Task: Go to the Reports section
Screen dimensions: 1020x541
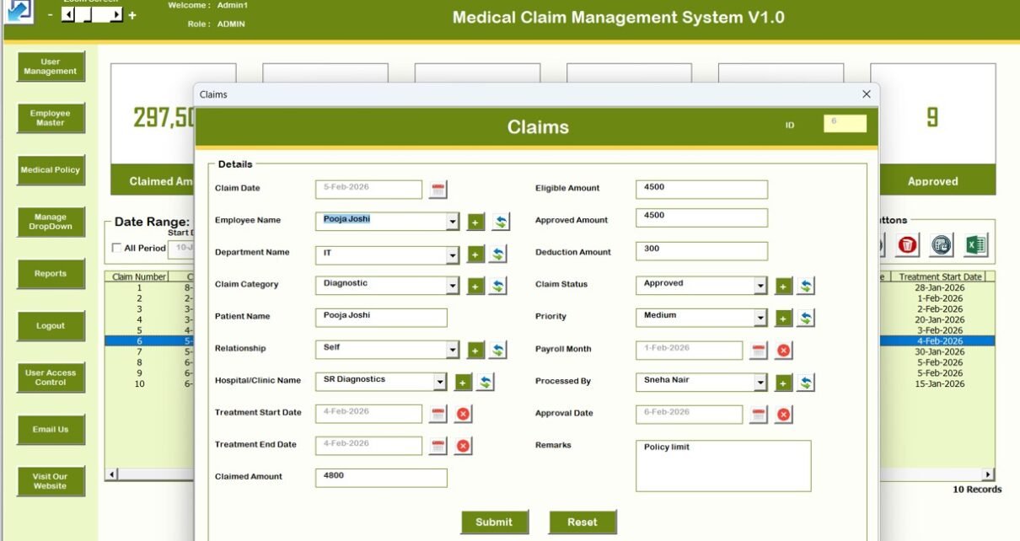Action: pos(51,274)
